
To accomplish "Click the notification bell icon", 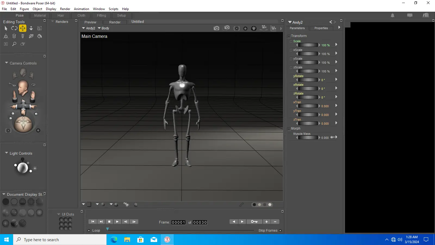I will click(393, 16).
